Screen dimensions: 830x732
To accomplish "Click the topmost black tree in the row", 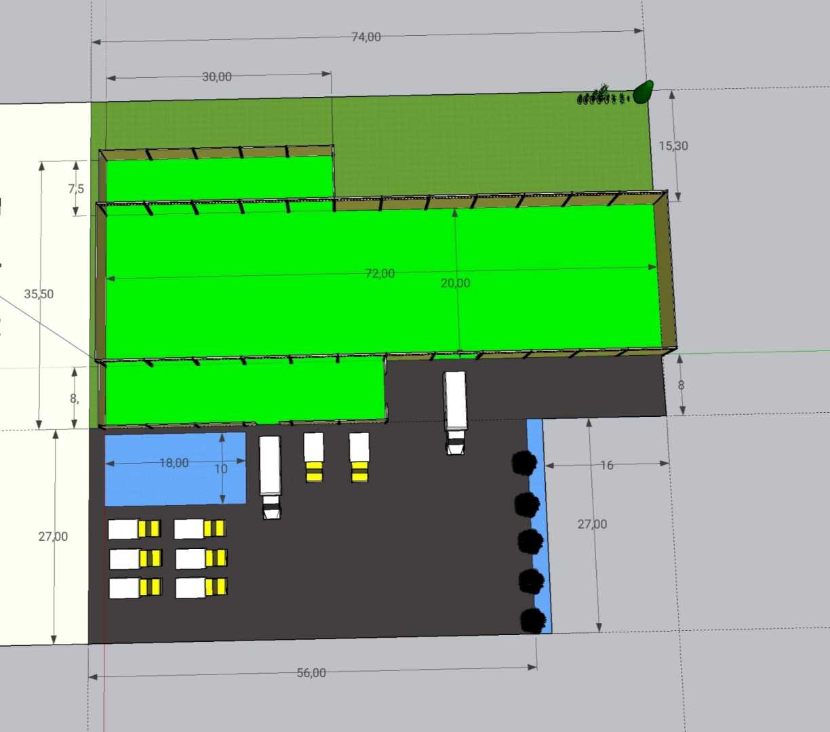I will click(x=524, y=463).
